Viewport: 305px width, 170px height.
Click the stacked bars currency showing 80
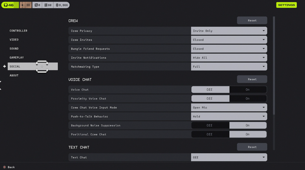click(48, 5)
